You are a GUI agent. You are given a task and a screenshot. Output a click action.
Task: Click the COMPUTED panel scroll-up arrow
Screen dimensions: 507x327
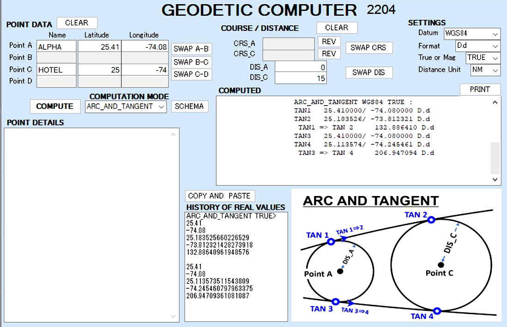(x=495, y=102)
